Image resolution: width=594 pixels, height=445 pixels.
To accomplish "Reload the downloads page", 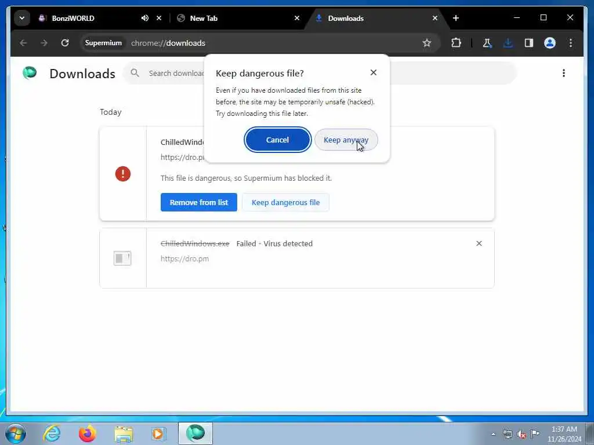I will [x=65, y=43].
